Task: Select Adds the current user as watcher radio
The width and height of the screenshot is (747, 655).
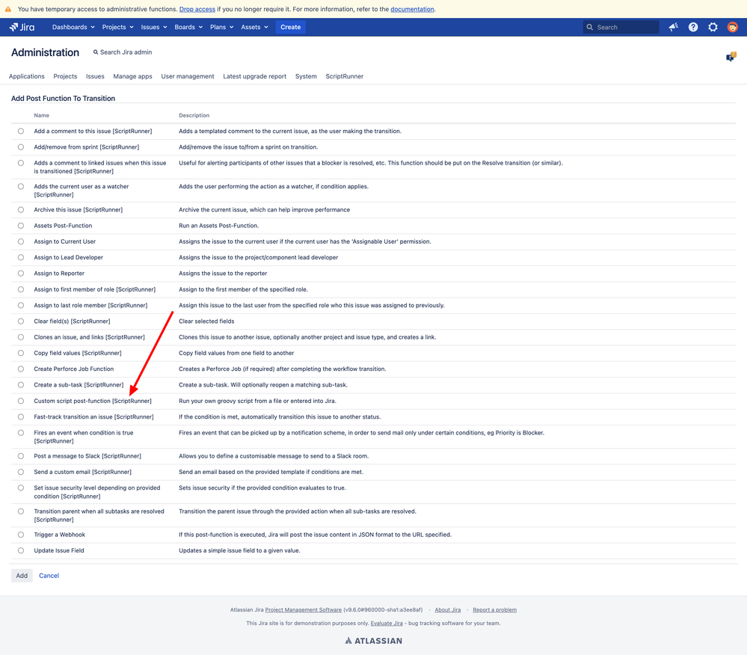Action: (21, 186)
